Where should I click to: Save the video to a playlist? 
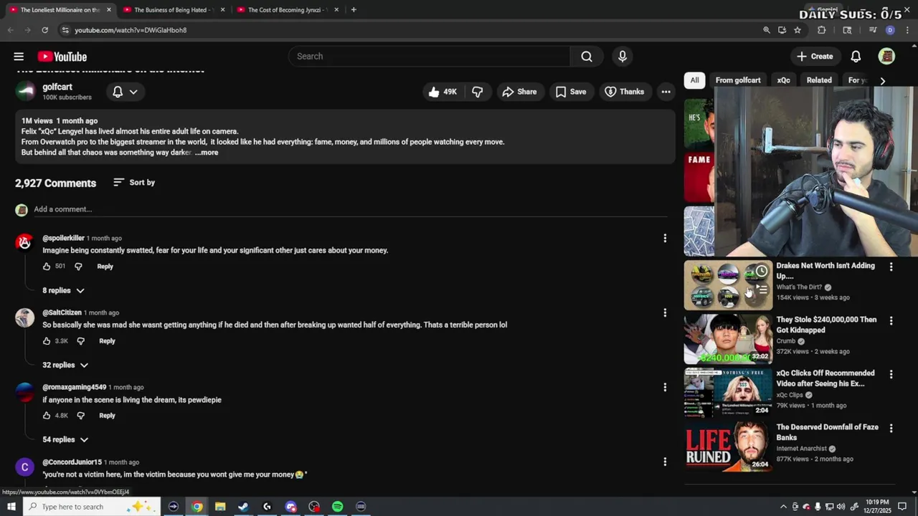point(571,92)
